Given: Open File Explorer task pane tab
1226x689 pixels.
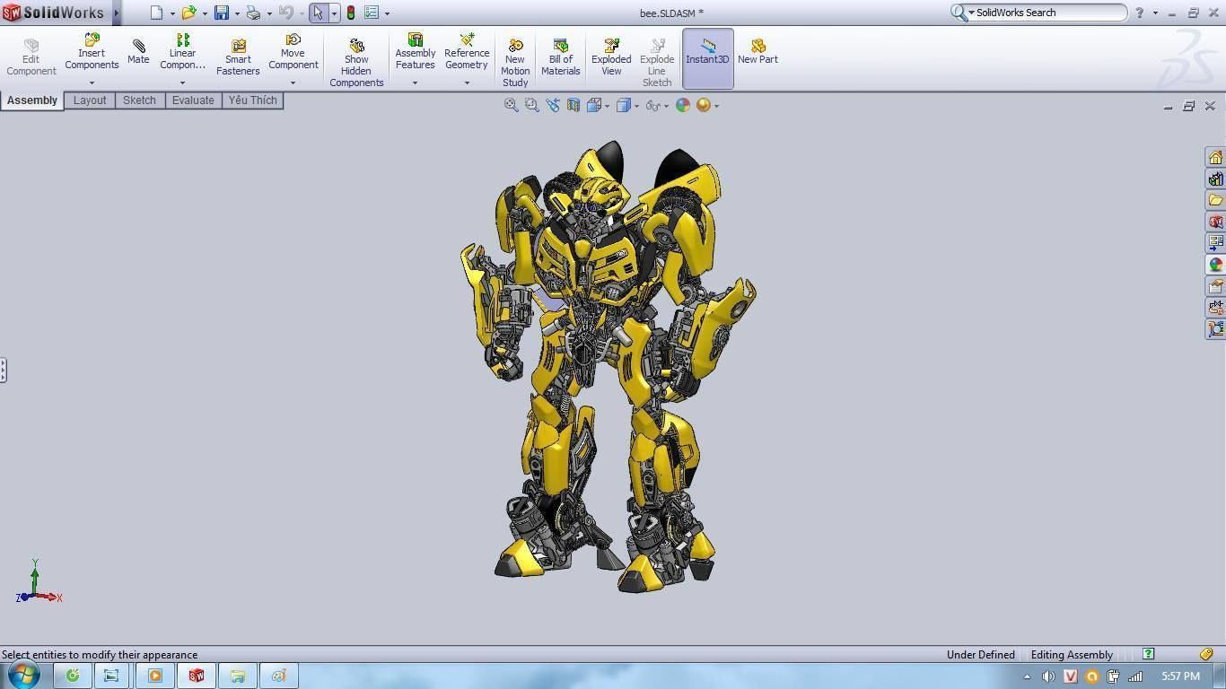Looking at the screenshot, I should [x=1215, y=200].
